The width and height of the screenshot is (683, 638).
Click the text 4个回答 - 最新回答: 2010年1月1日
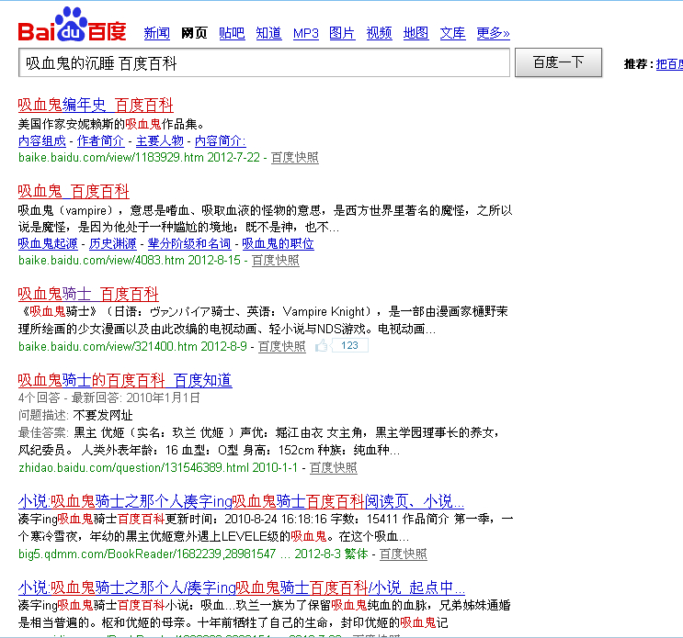[x=109, y=397]
